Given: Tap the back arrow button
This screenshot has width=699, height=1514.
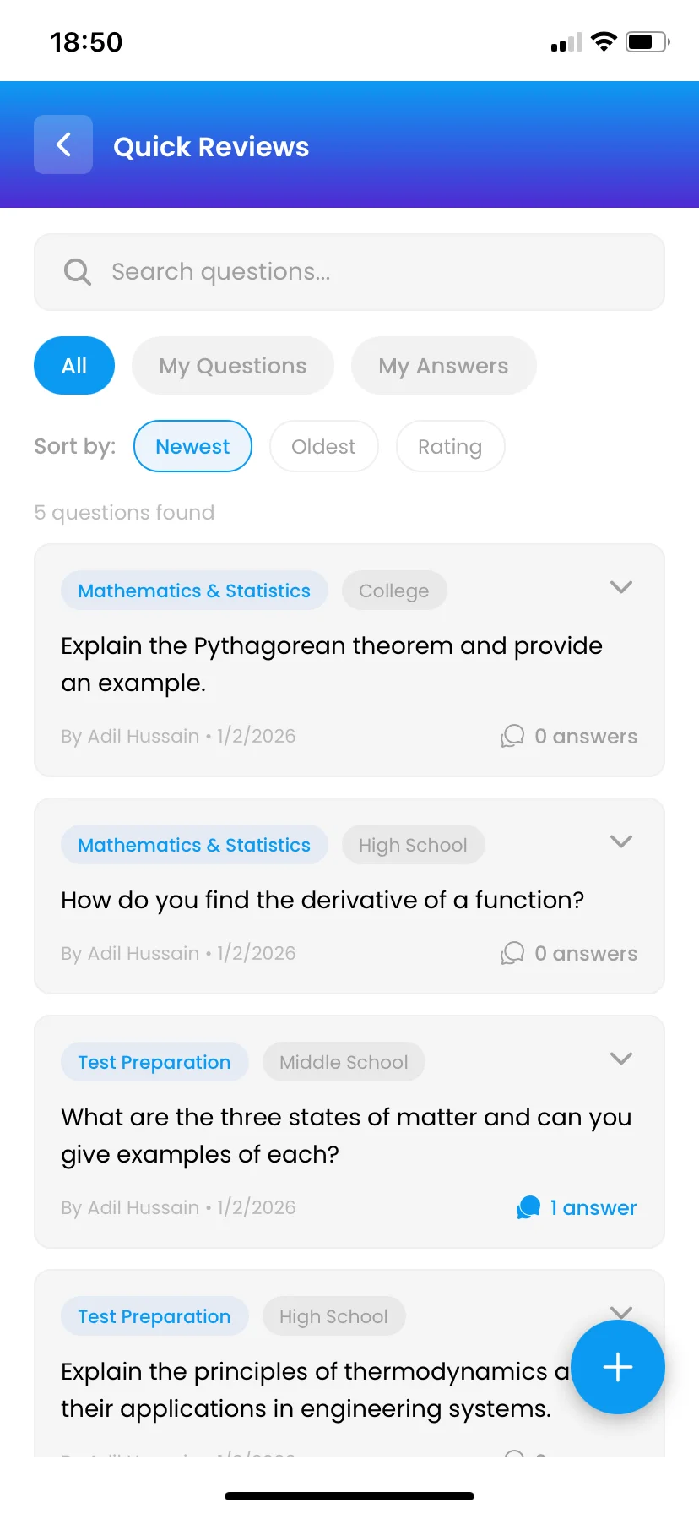Looking at the screenshot, I should point(63,144).
